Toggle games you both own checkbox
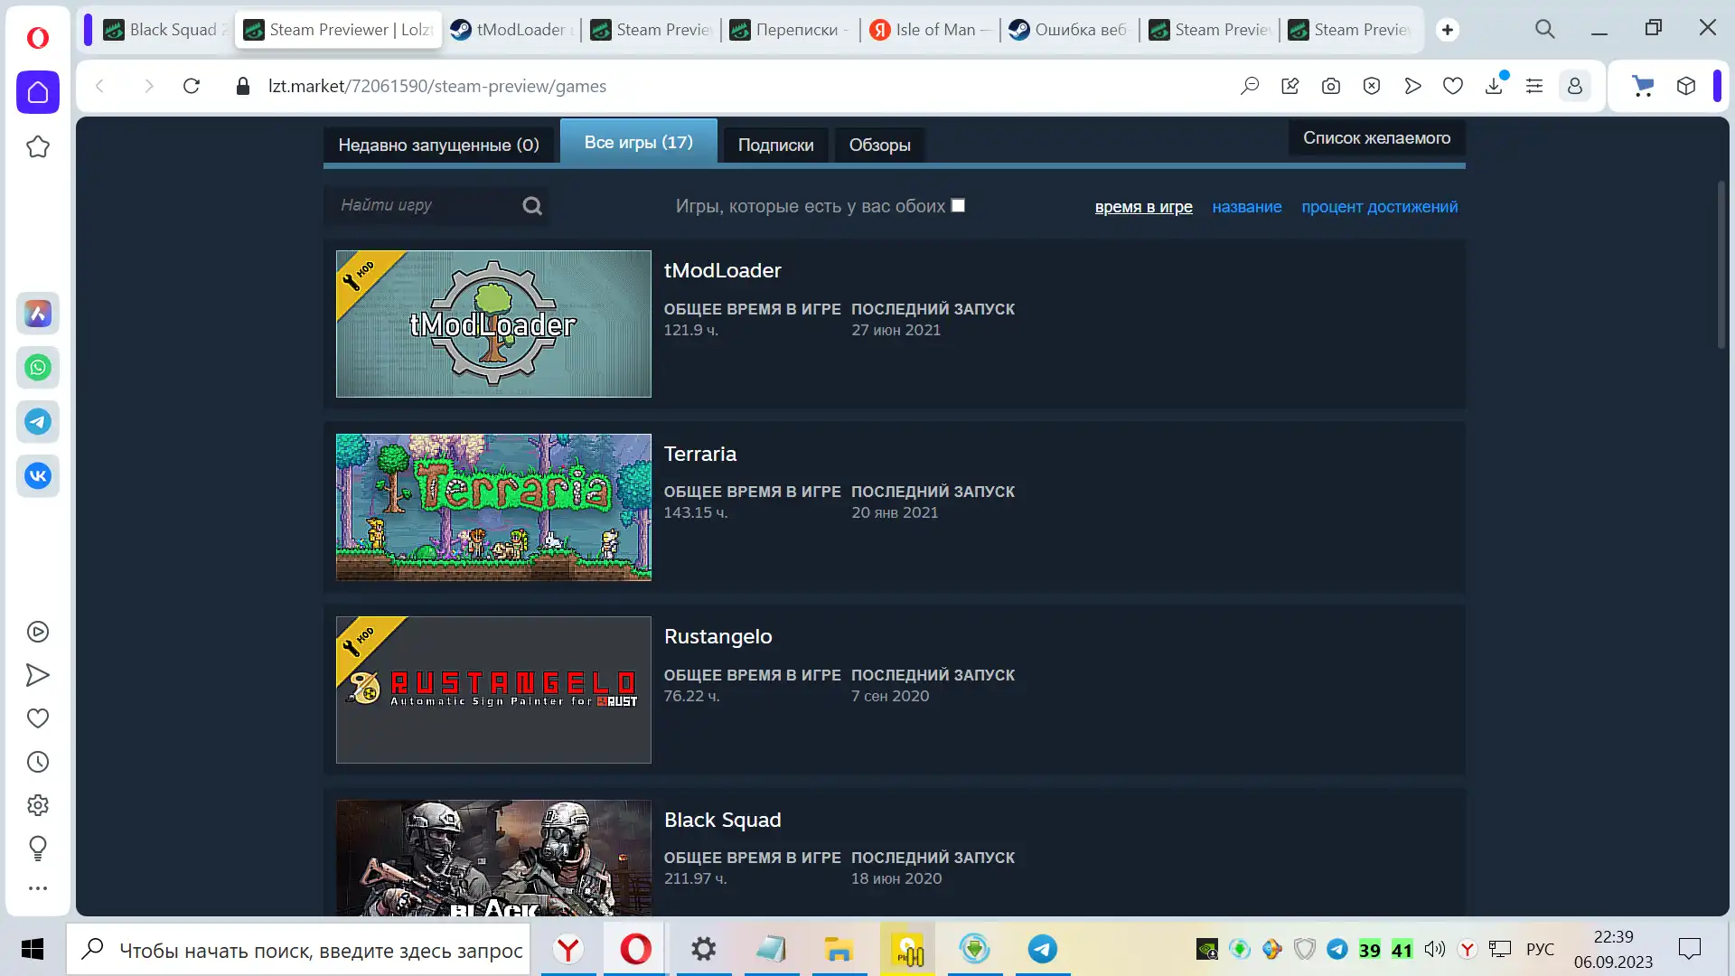Image resolution: width=1735 pixels, height=976 pixels. coord(959,205)
